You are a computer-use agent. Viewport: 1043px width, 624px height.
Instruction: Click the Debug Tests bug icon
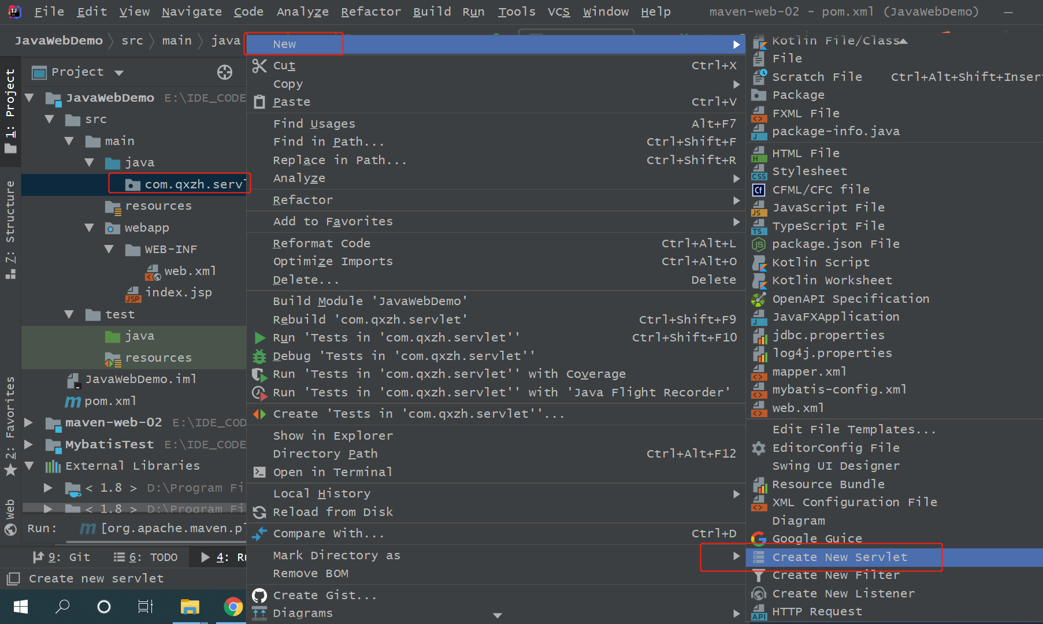(x=259, y=356)
